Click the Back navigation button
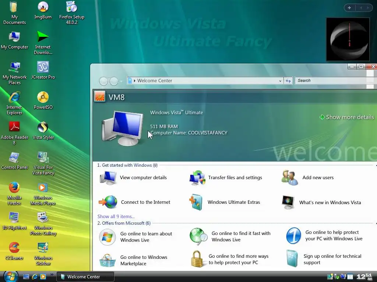Image resolution: width=377 pixels, height=282 pixels. coord(103,81)
